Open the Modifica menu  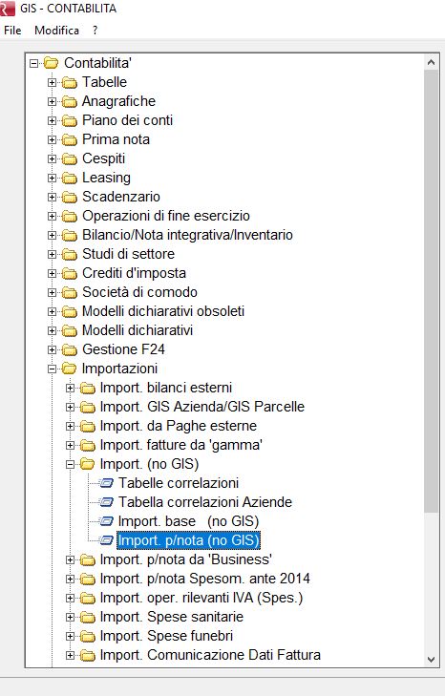click(x=57, y=31)
